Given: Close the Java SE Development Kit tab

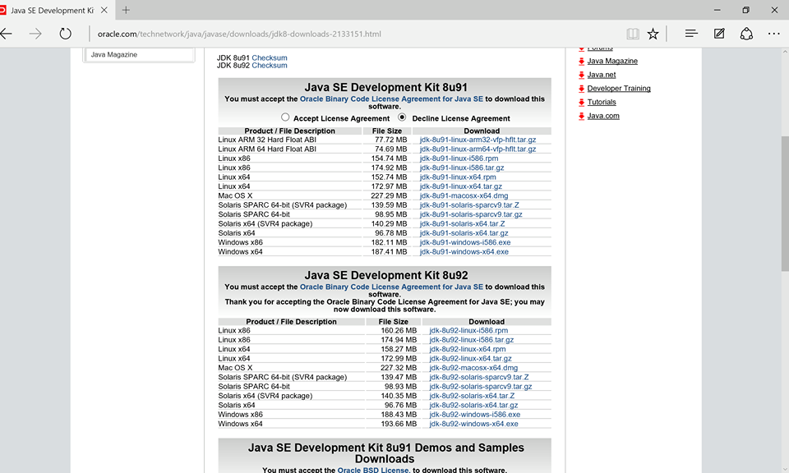Looking at the screenshot, I should 104,10.
